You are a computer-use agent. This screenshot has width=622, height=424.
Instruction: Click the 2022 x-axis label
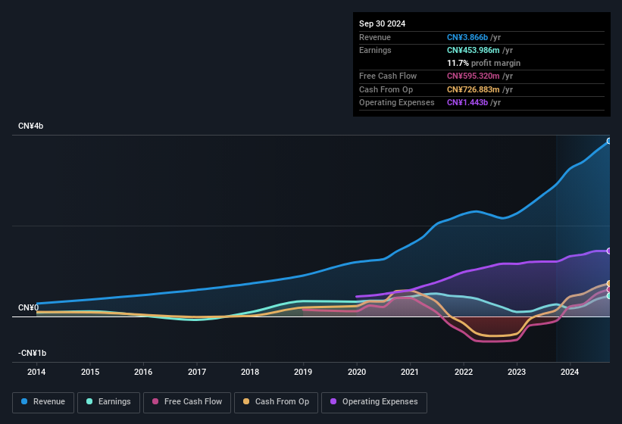(464, 372)
